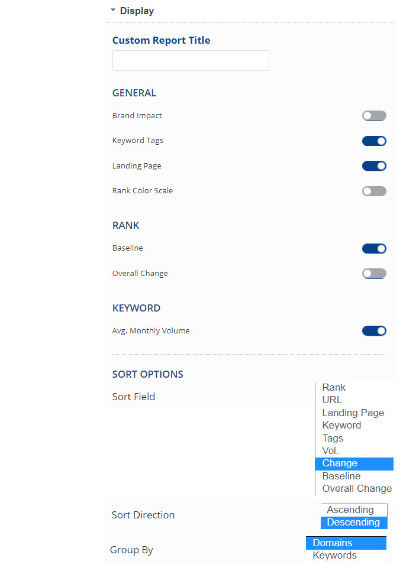The width and height of the screenshot is (403, 571).
Task: Enable the Rank Color Scale switch
Action: (x=374, y=191)
